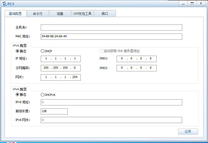
Task: Select the IPv6 静态 radio button
Action: click(17, 95)
